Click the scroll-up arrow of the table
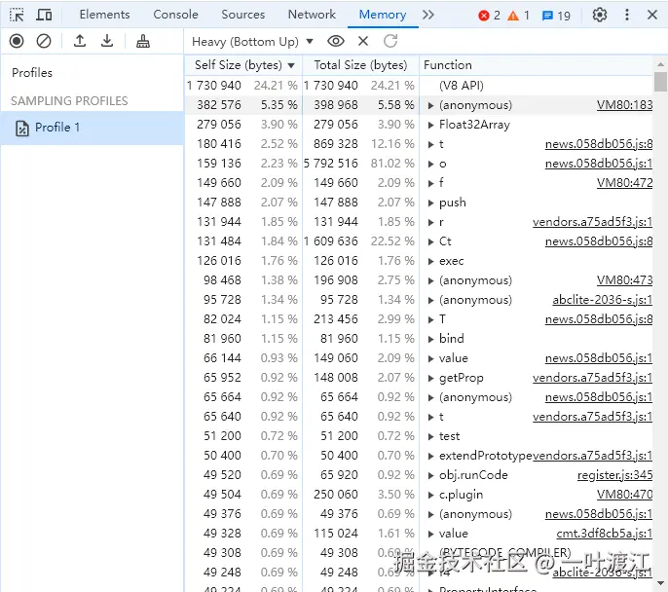This screenshot has height=592, width=668. [x=660, y=64]
